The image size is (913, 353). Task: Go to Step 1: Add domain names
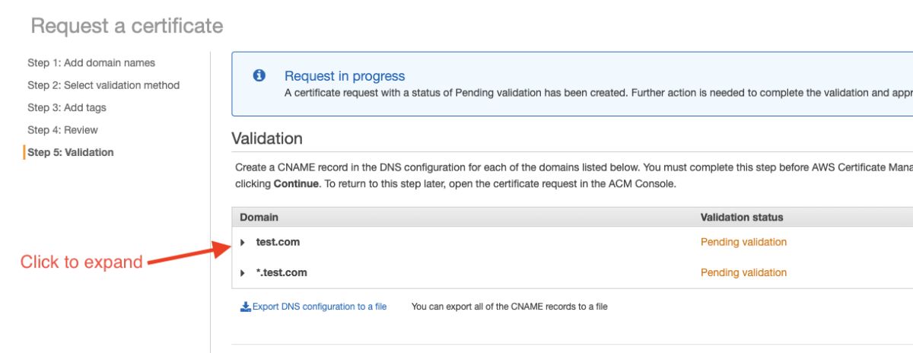click(91, 62)
